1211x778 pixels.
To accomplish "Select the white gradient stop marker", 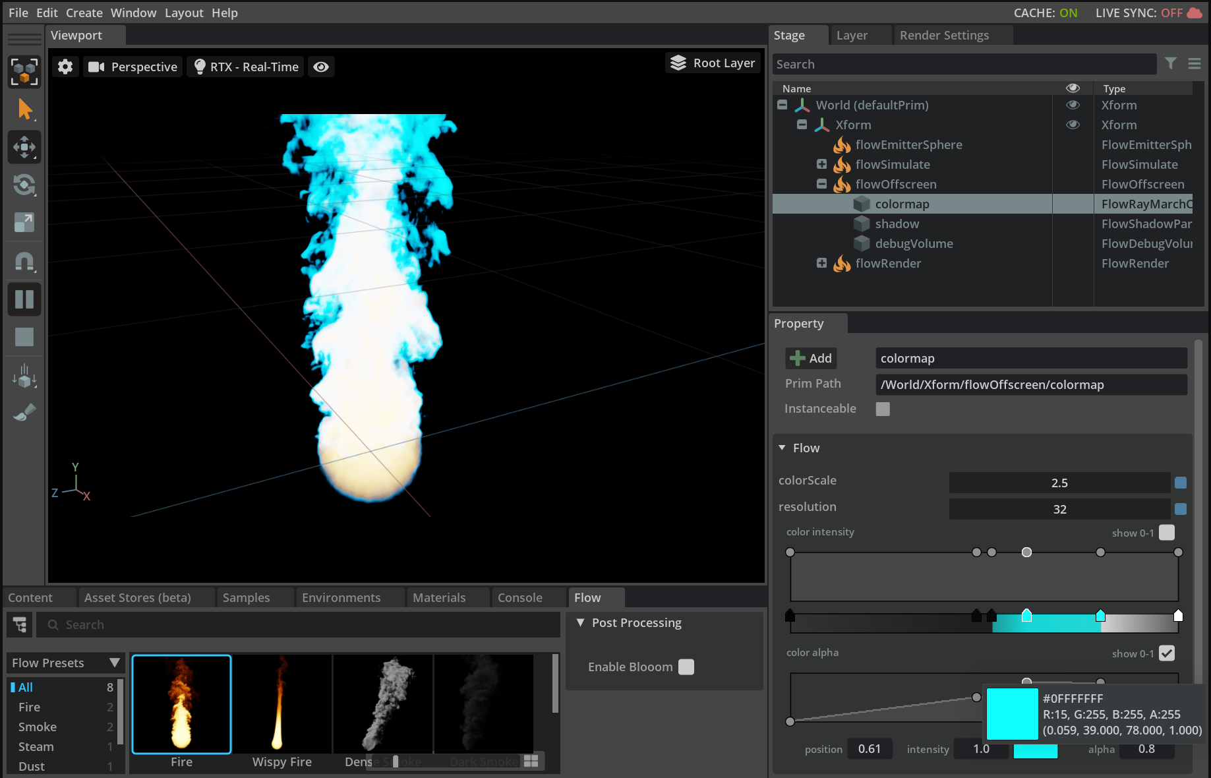I will click(x=1178, y=615).
